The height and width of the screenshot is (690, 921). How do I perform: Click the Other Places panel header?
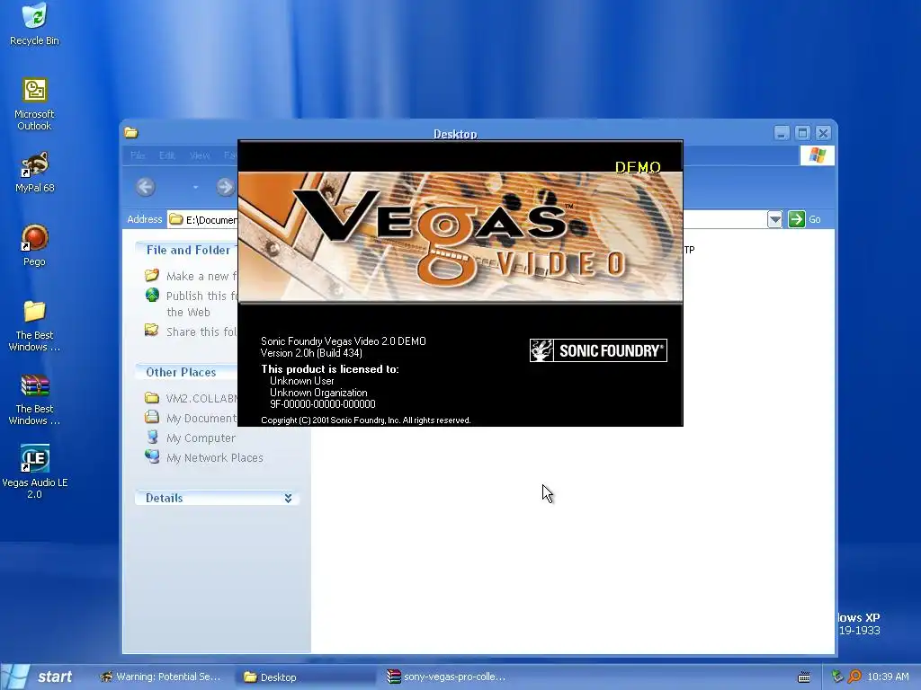(187, 372)
